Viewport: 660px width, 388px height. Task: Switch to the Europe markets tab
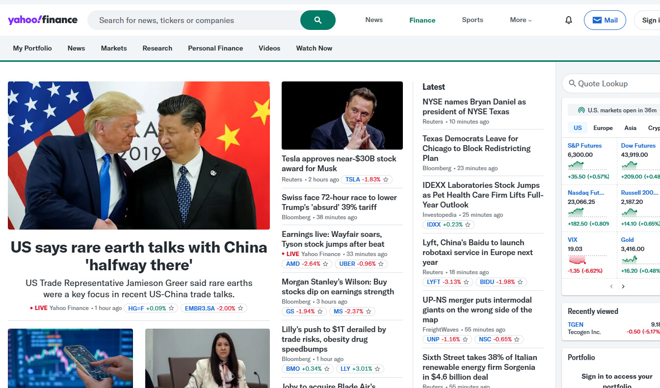603,128
